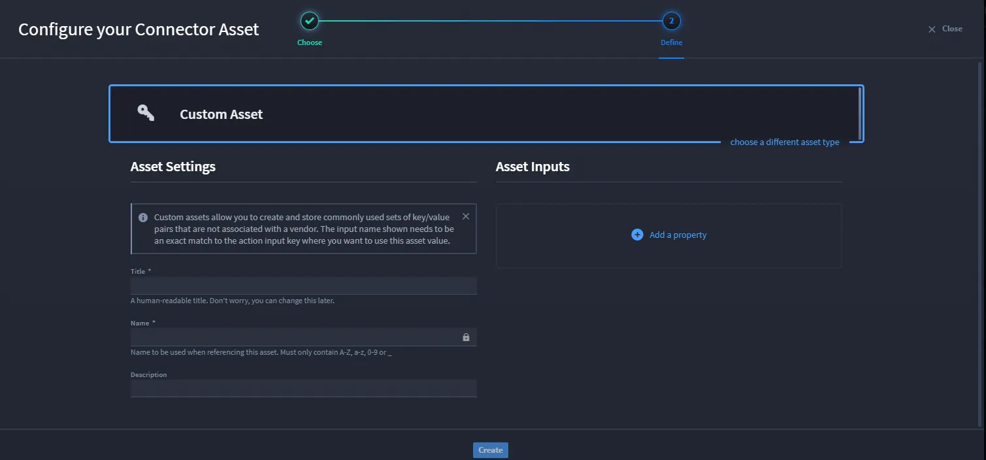
Task: Click the green checkmark Choose step
Action: 310,21
